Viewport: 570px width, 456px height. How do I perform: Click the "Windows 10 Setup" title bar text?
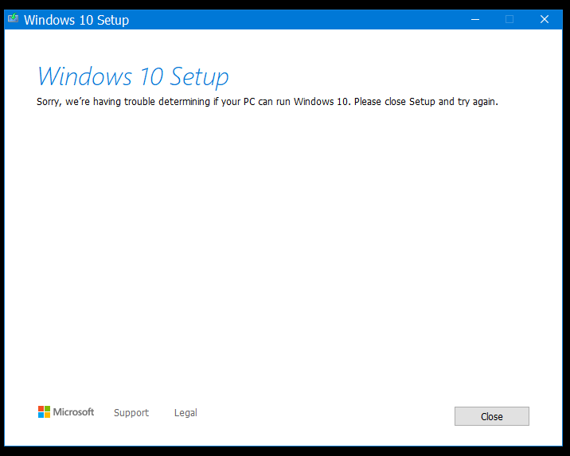pos(76,20)
